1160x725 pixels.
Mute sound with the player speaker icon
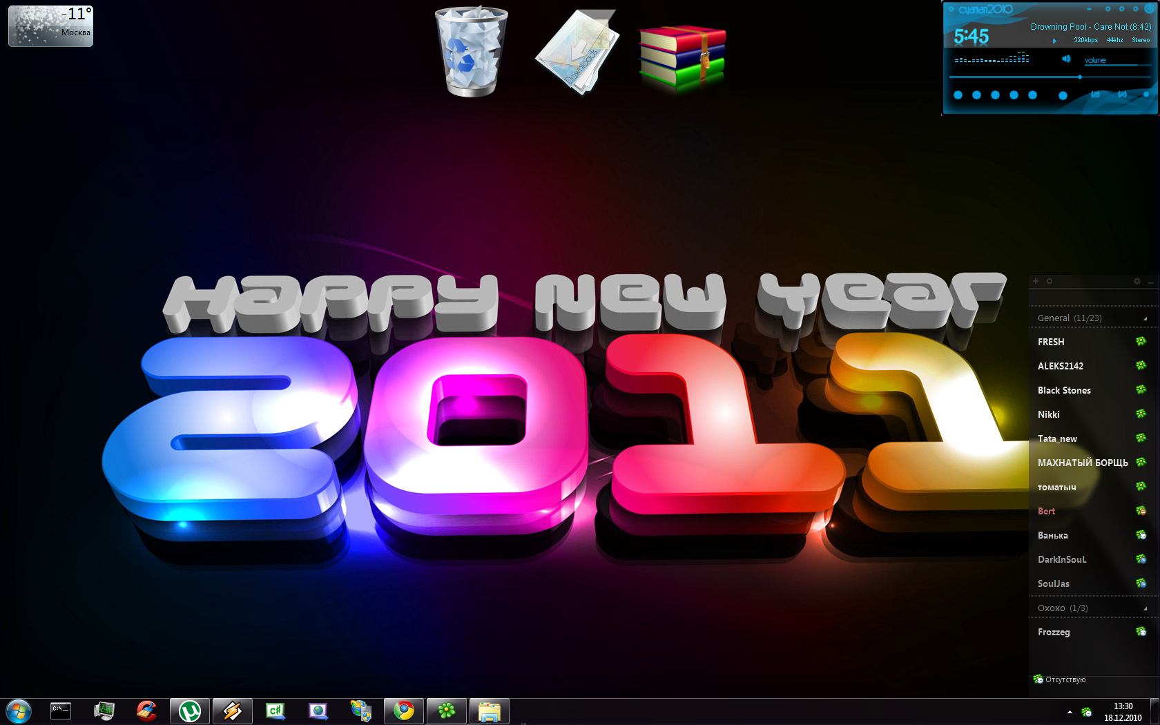[x=1066, y=59]
